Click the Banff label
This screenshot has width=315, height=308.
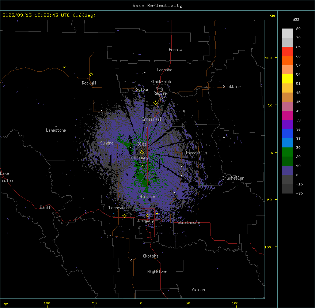click(x=45, y=207)
